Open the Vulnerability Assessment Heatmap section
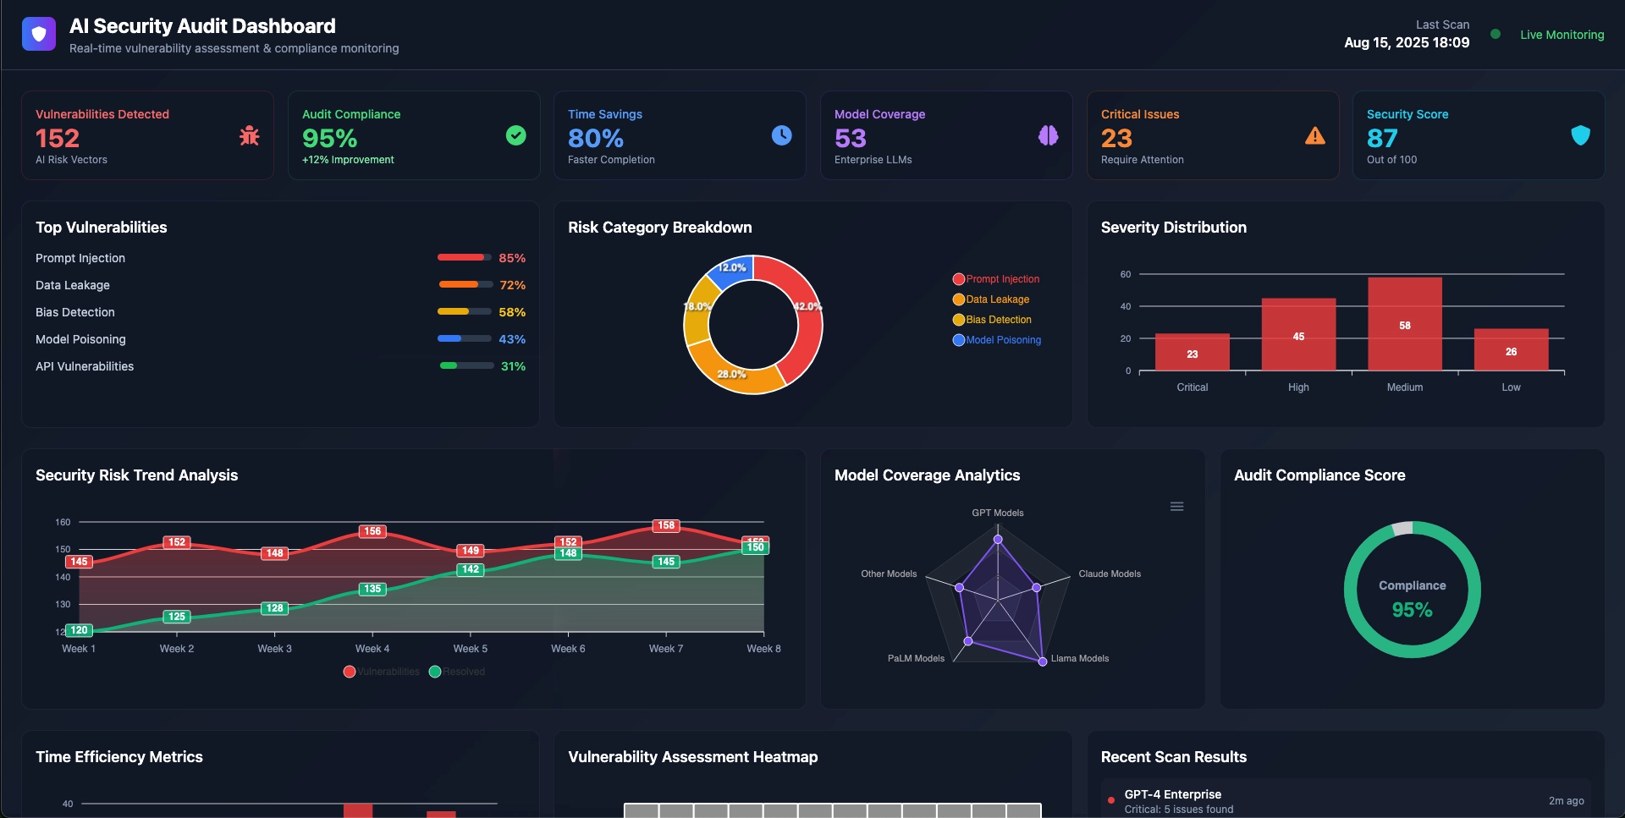This screenshot has height=818, width=1625. tap(692, 757)
